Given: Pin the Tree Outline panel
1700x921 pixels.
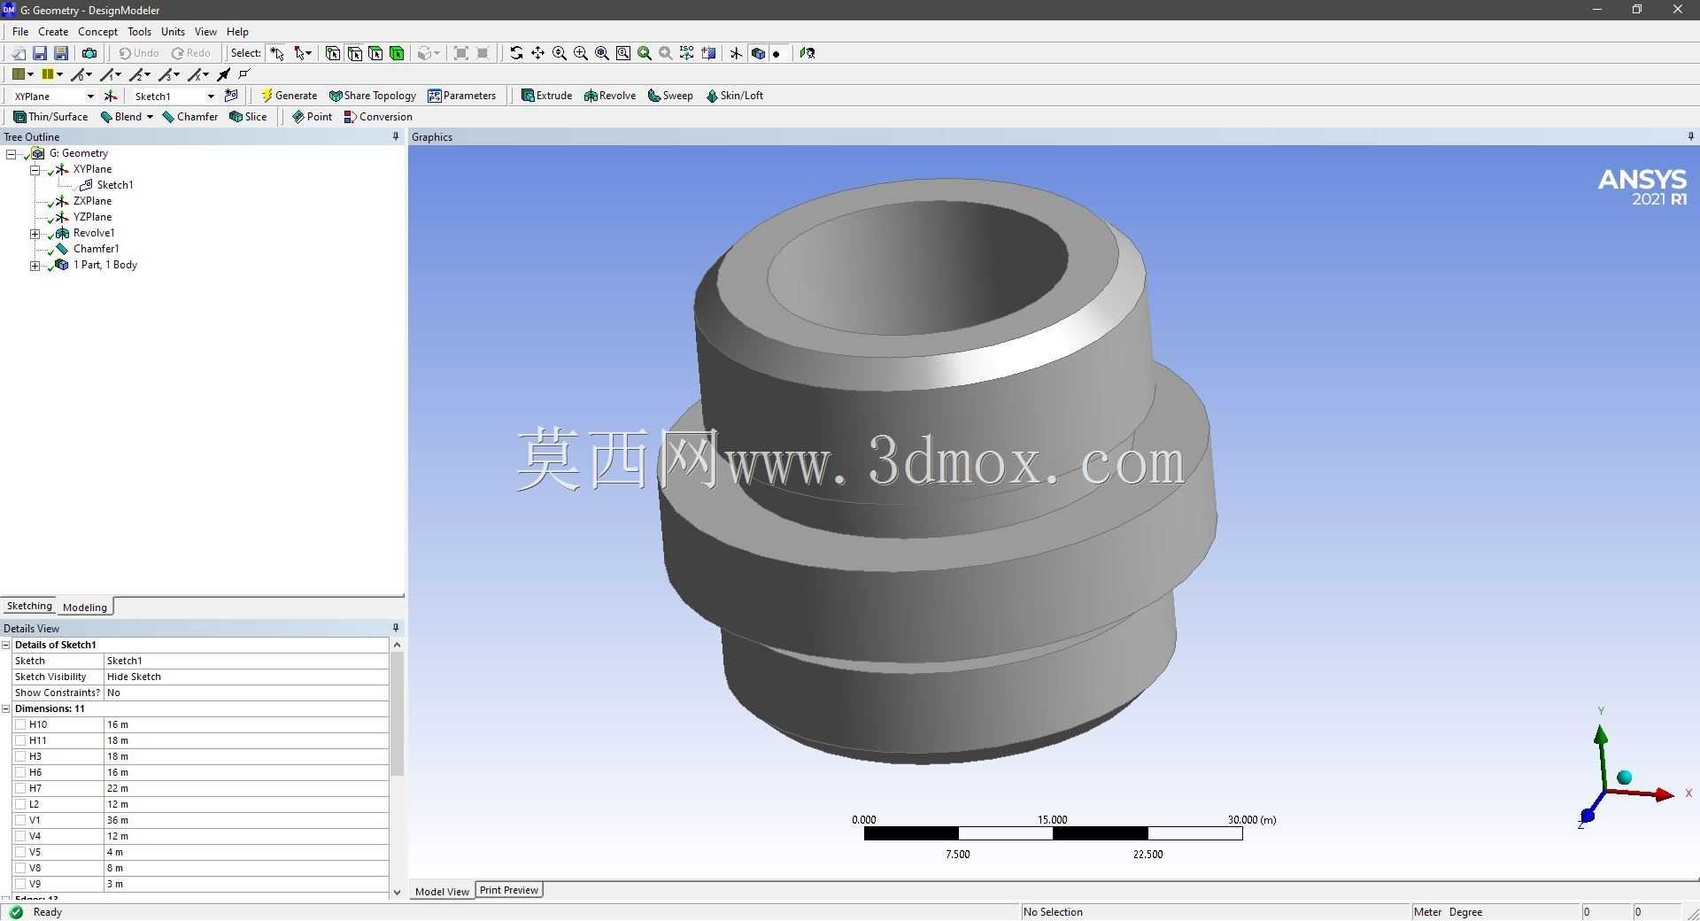Looking at the screenshot, I should tap(396, 136).
